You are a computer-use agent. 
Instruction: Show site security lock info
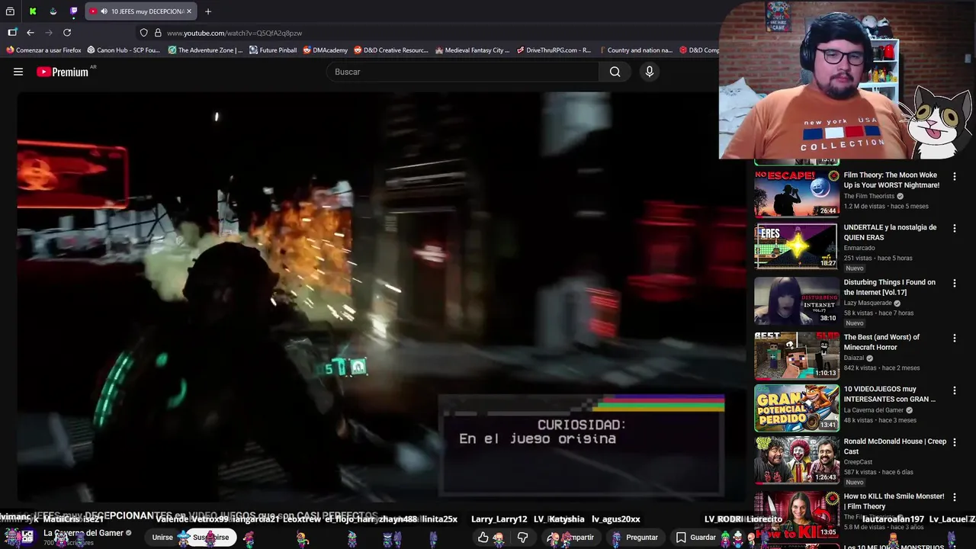(158, 33)
